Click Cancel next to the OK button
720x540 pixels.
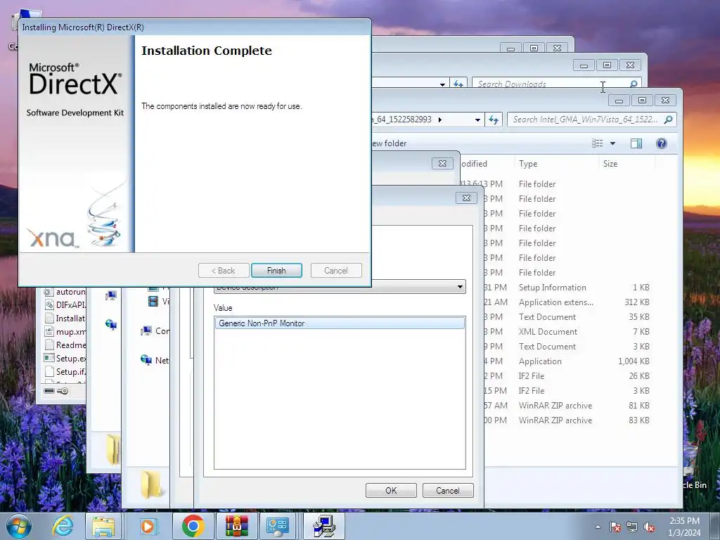tap(448, 490)
